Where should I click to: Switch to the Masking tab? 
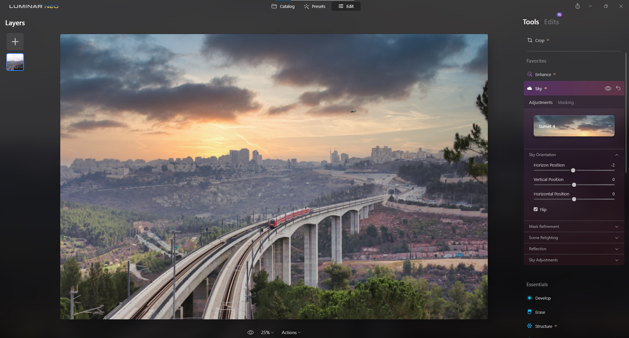pyautogui.click(x=566, y=102)
